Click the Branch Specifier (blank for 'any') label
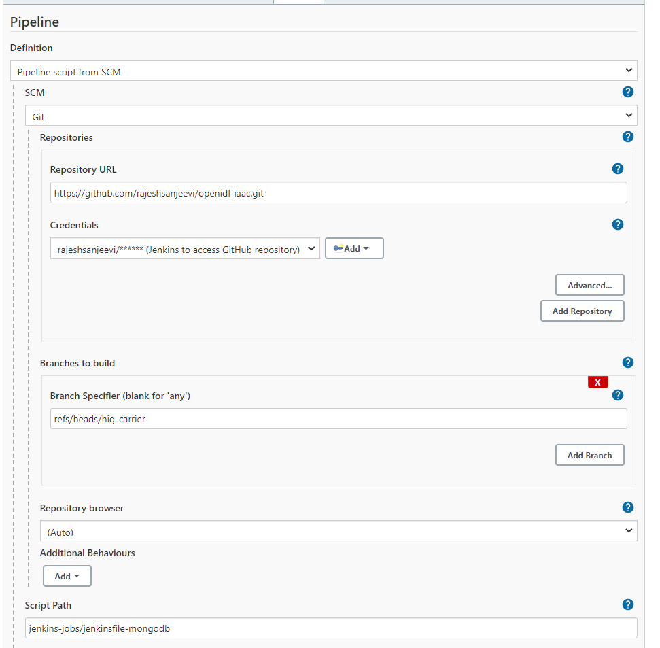Screen dimensions: 660x648 pos(120,396)
